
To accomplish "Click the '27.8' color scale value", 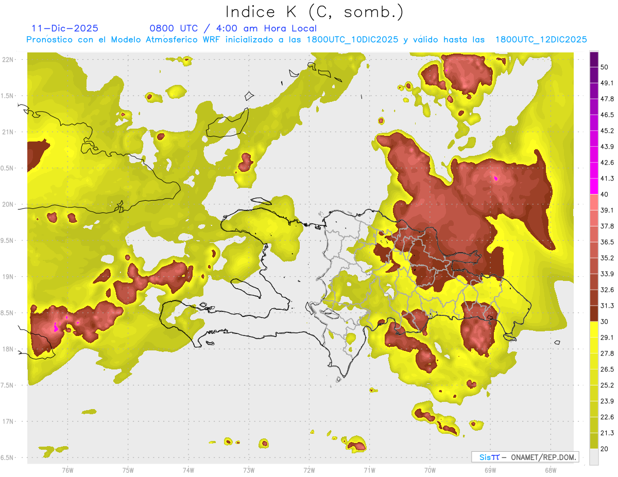I will pos(607,354).
